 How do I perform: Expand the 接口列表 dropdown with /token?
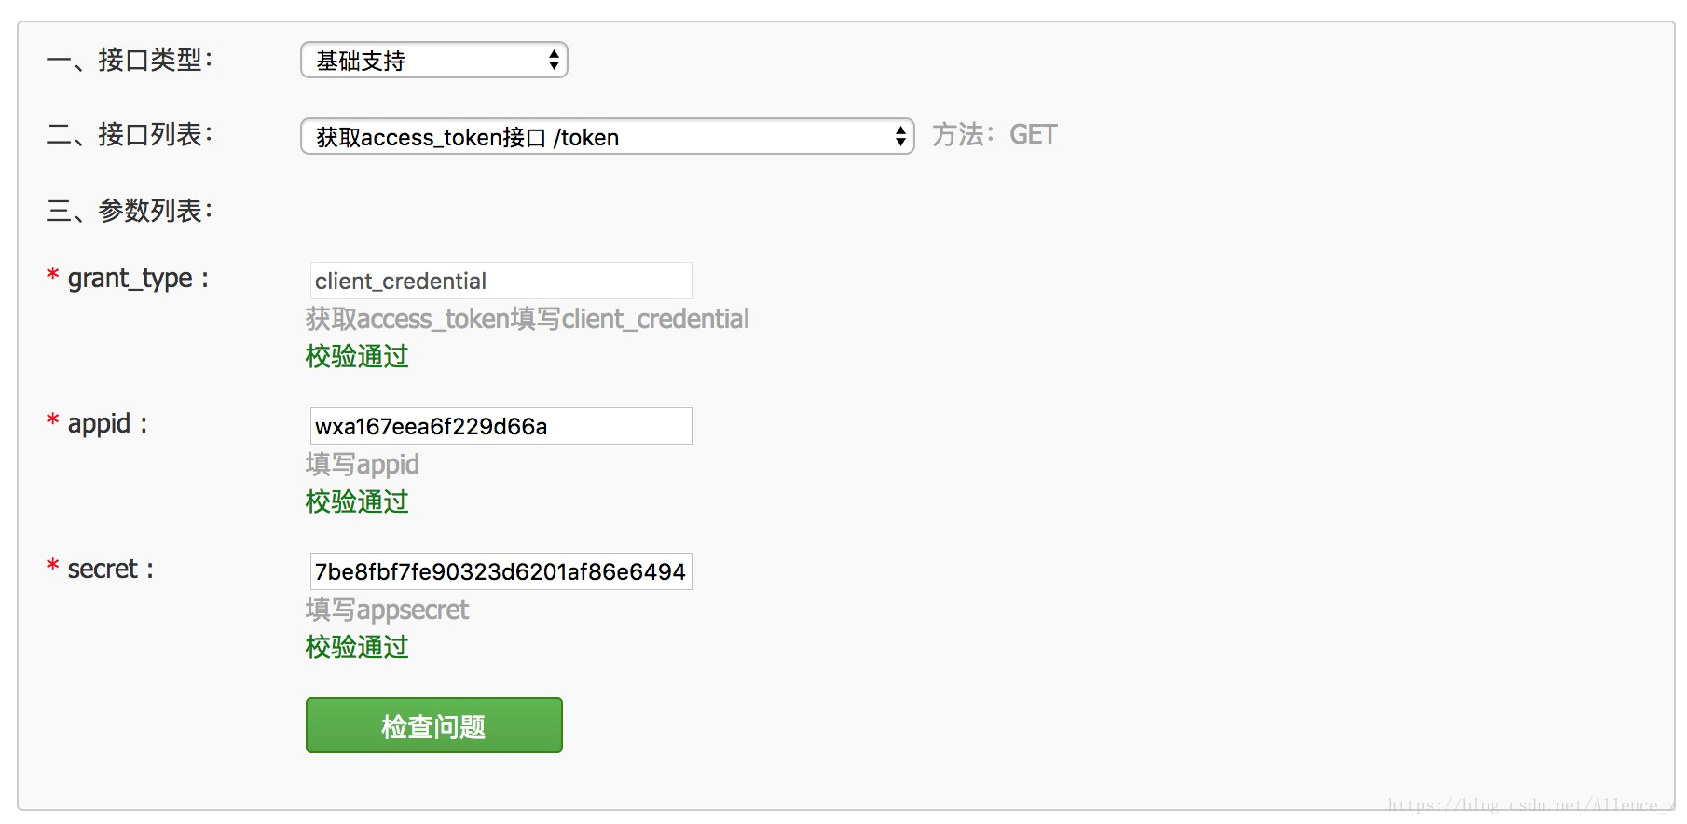click(607, 137)
